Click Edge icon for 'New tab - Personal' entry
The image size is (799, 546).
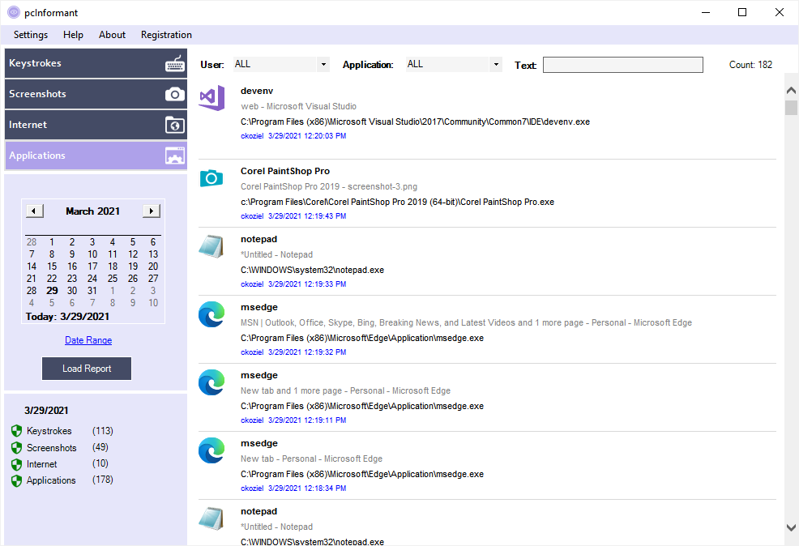click(x=211, y=450)
